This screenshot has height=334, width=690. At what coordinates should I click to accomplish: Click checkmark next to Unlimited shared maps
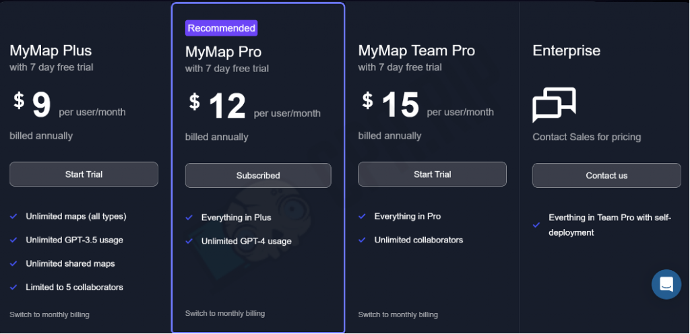(x=13, y=263)
